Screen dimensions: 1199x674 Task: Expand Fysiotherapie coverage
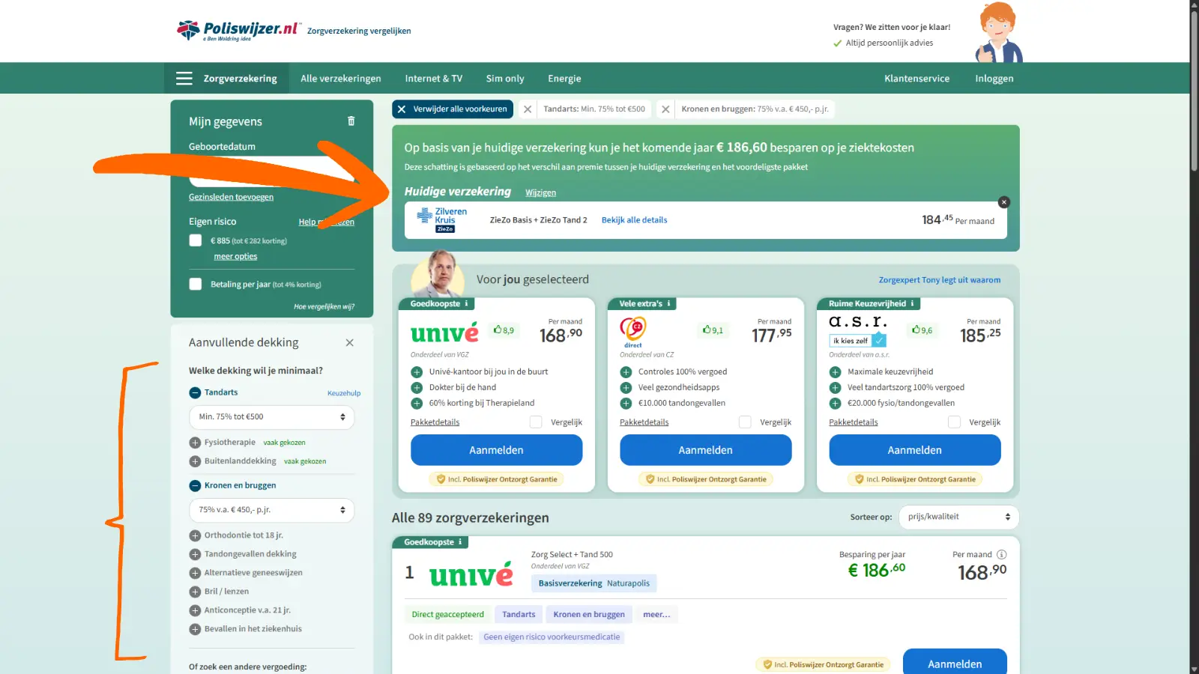tap(195, 443)
